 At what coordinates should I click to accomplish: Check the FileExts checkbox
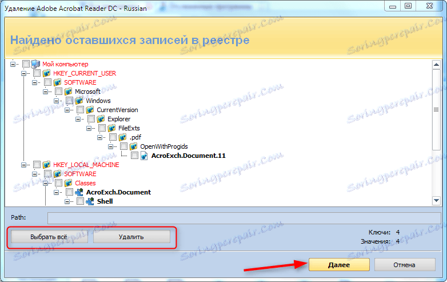102,128
